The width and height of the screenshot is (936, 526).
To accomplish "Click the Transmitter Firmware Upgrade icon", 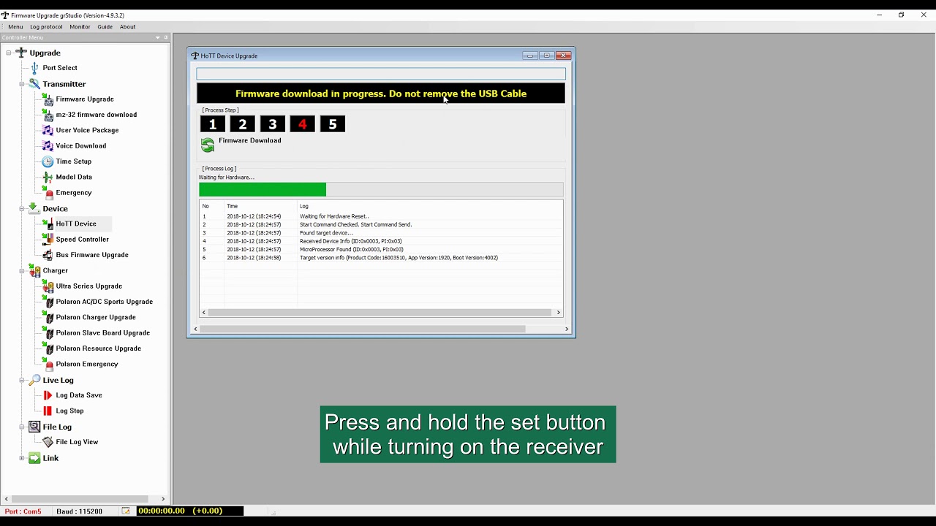I will point(48,99).
